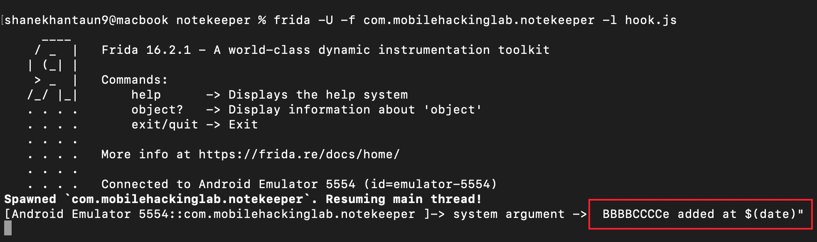Click the exit/quit command entry
817x242 pixels.
(165, 125)
